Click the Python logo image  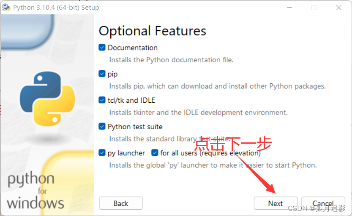47,99
